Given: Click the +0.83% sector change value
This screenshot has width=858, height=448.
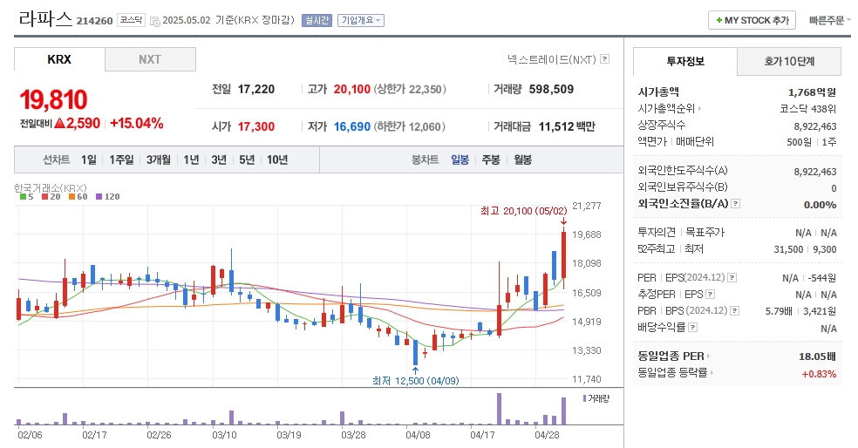Looking at the screenshot, I should click(x=819, y=374).
